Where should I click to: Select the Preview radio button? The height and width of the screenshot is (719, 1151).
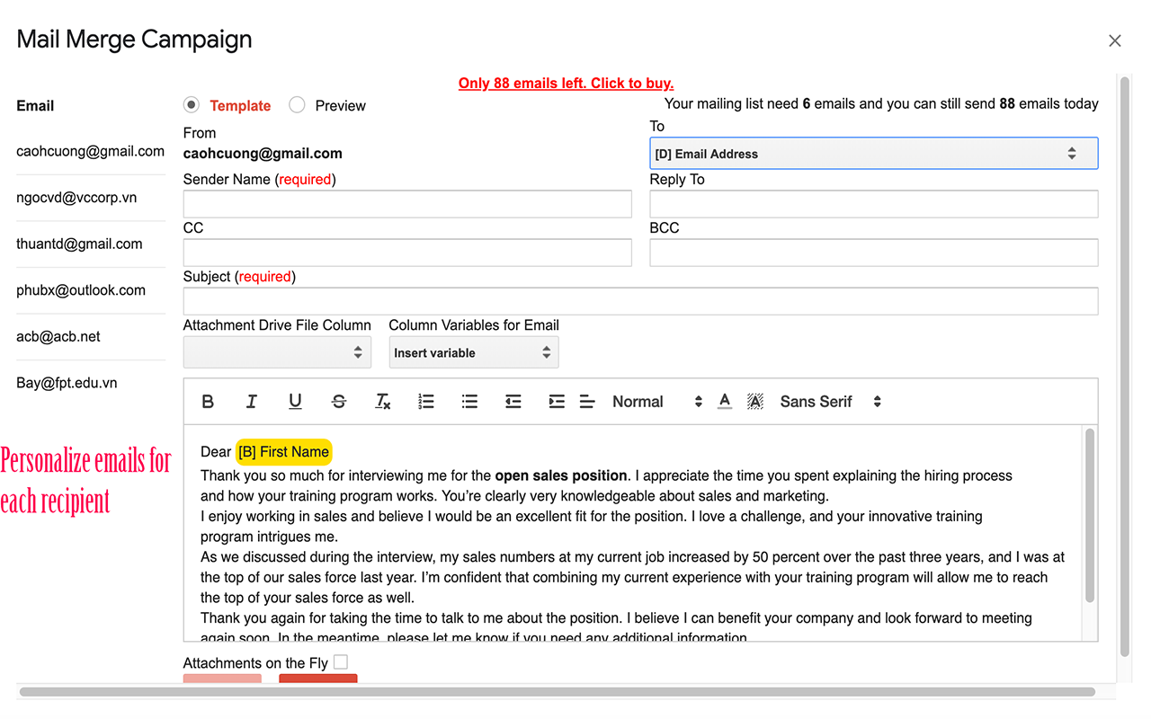297,105
